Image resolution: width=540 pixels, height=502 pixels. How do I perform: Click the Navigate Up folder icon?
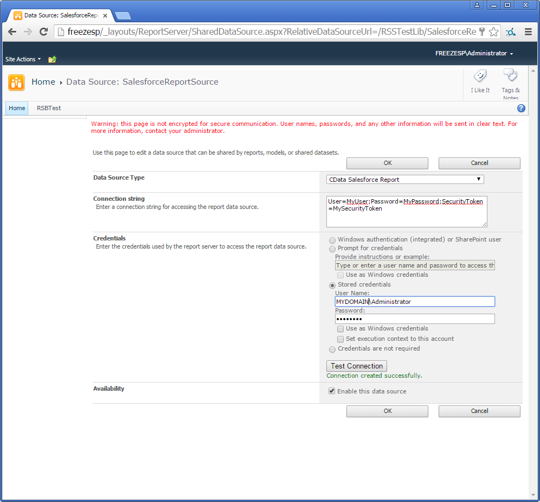click(52, 59)
